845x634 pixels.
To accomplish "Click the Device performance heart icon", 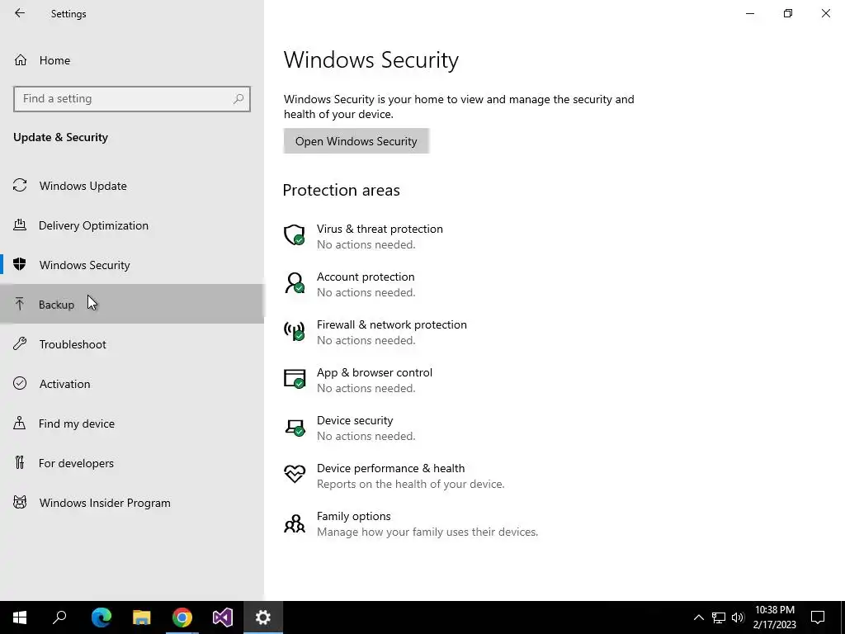I will pos(295,475).
